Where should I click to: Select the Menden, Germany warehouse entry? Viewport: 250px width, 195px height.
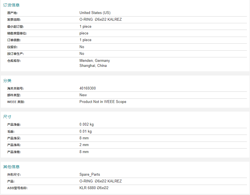[x=95, y=61]
